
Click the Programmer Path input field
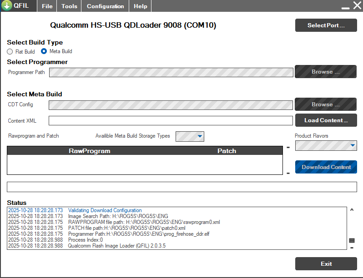click(x=171, y=72)
